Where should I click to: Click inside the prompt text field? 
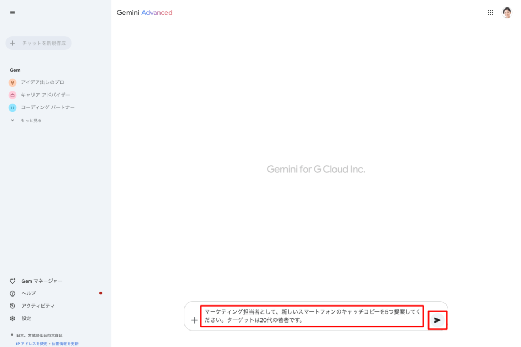click(x=312, y=316)
